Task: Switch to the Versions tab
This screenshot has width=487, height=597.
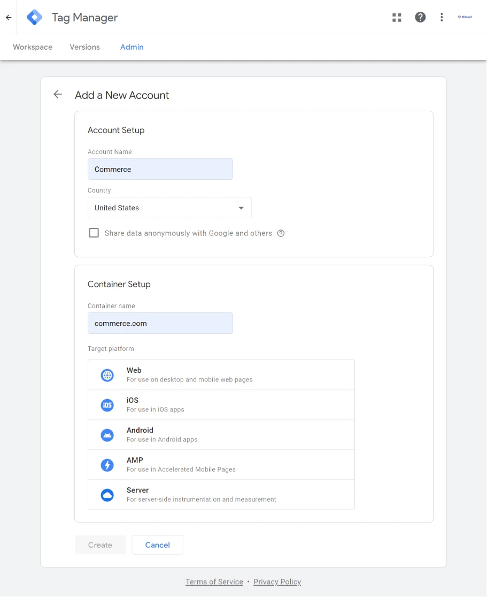Action: tap(84, 47)
